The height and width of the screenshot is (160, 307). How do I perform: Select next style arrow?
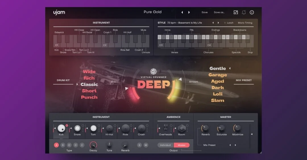point(218,23)
